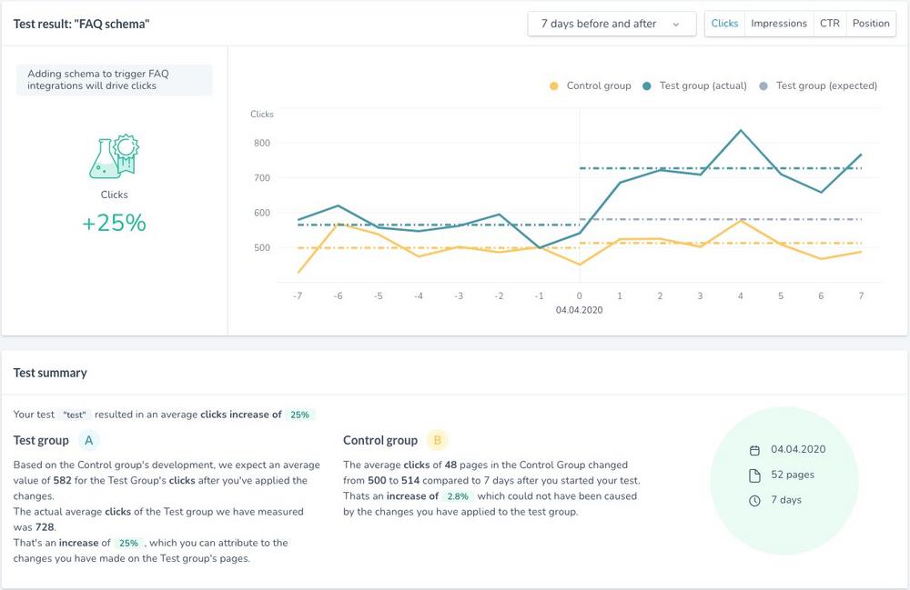Click the chevron arrow in period selector
Viewport: 910px width, 590px height.
pyautogui.click(x=677, y=25)
